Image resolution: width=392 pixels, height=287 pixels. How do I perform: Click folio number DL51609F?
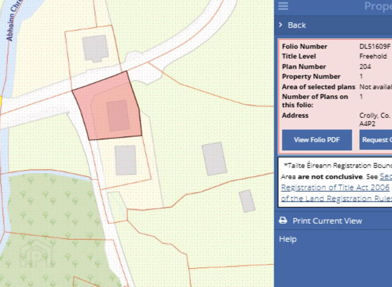tap(375, 46)
